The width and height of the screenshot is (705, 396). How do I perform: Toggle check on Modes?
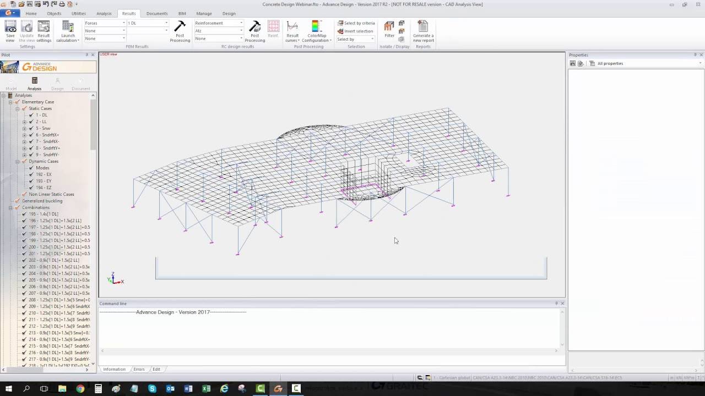pos(31,168)
